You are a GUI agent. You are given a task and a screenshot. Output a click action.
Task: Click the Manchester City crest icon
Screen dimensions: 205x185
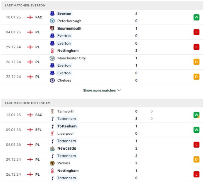tap(52, 58)
